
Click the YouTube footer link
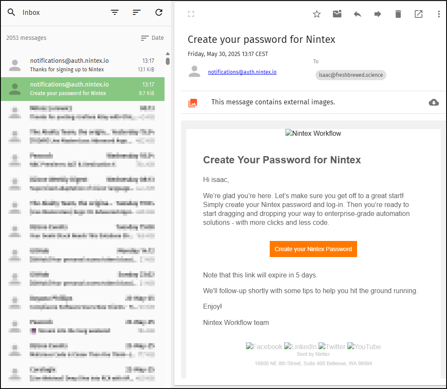pyautogui.click(x=364, y=347)
